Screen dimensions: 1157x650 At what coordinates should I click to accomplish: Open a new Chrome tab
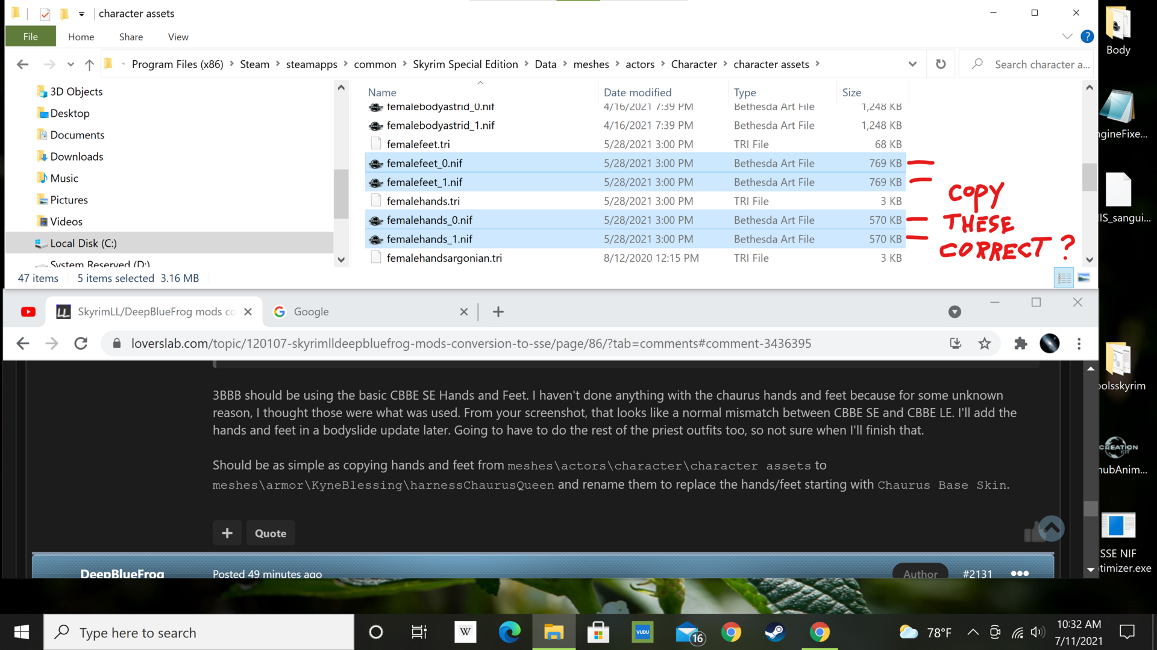498,312
